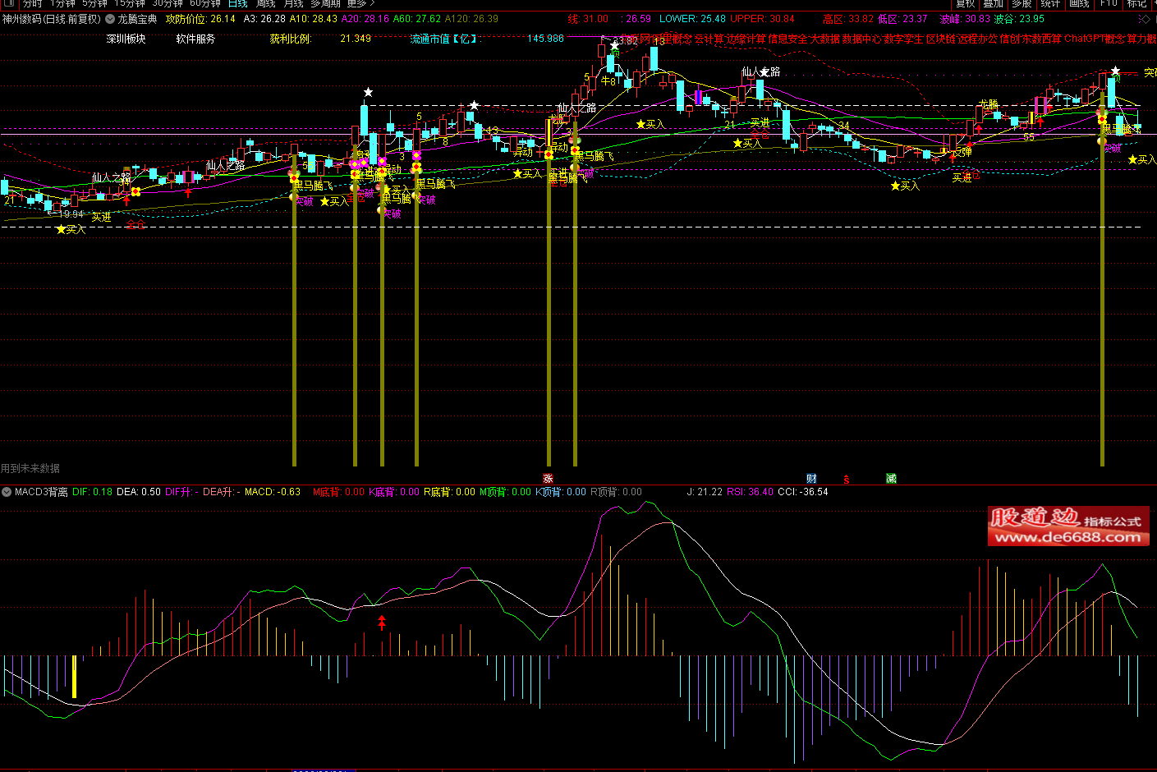Image resolution: width=1157 pixels, height=772 pixels.
Task: Click the UPPER: 30.84 band value
Action: tap(762, 19)
